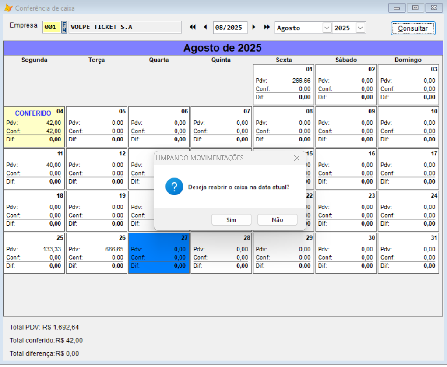Select the highlighted day 27 cell
447x367 pixels.
158,254
